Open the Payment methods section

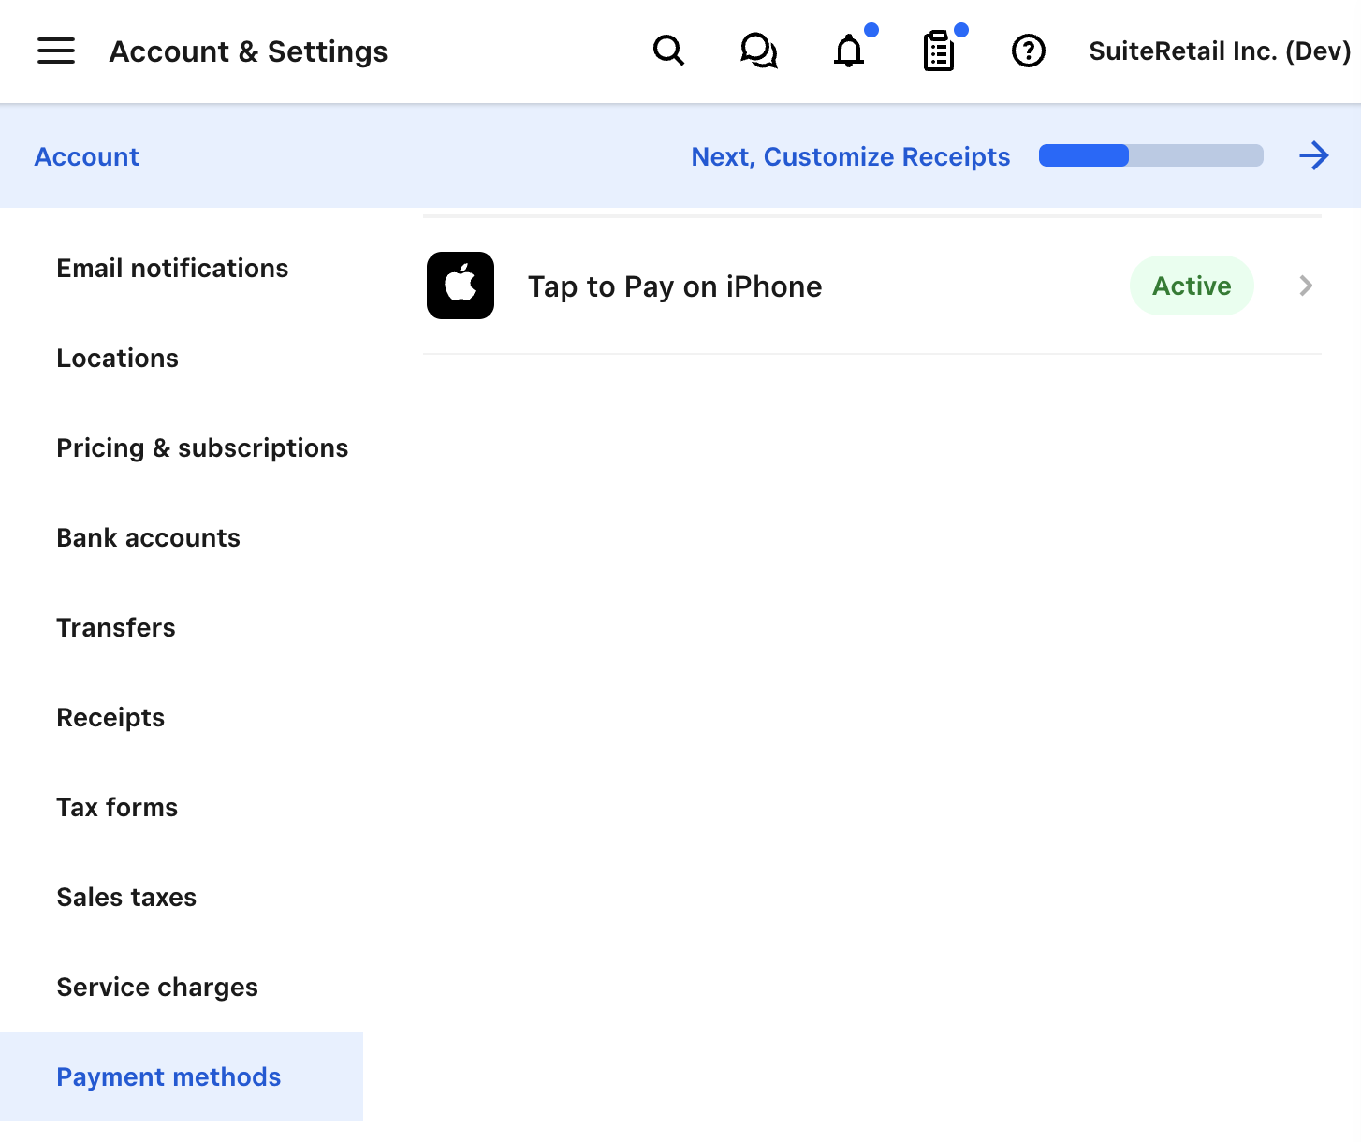tap(168, 1077)
